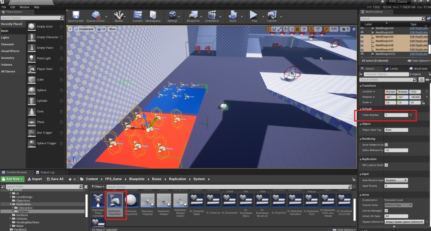Open the Window menu
Image resolution: width=431 pixels, height=231 pixels.
[x=24, y=7]
